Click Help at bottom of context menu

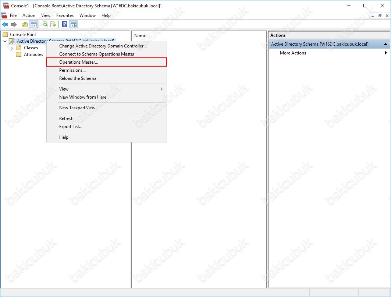click(x=106, y=137)
